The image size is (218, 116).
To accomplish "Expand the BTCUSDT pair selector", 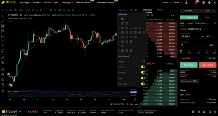I will point(20,112).
